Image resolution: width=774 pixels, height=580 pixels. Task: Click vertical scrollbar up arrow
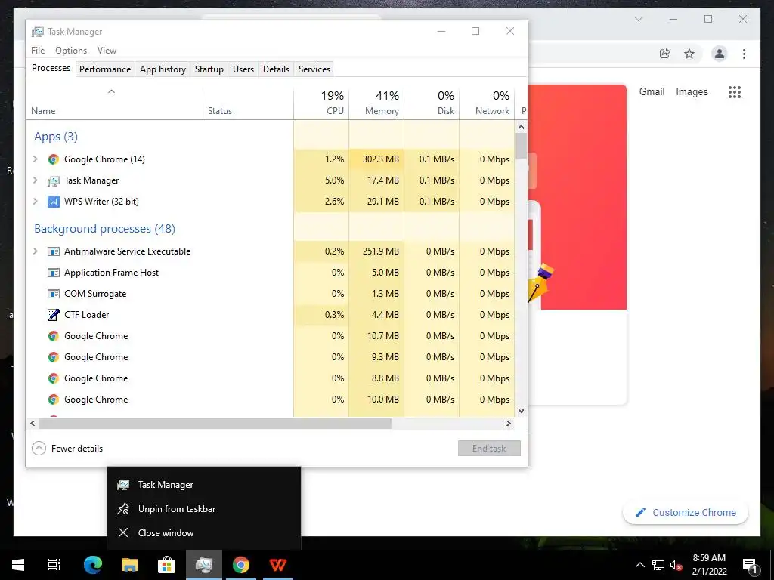pos(522,127)
